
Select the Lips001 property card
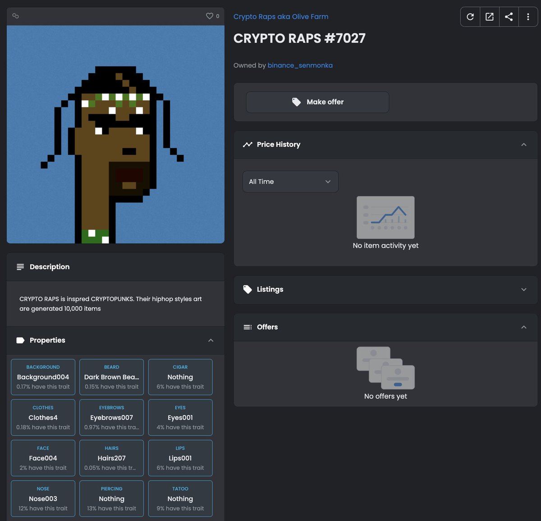pos(180,458)
